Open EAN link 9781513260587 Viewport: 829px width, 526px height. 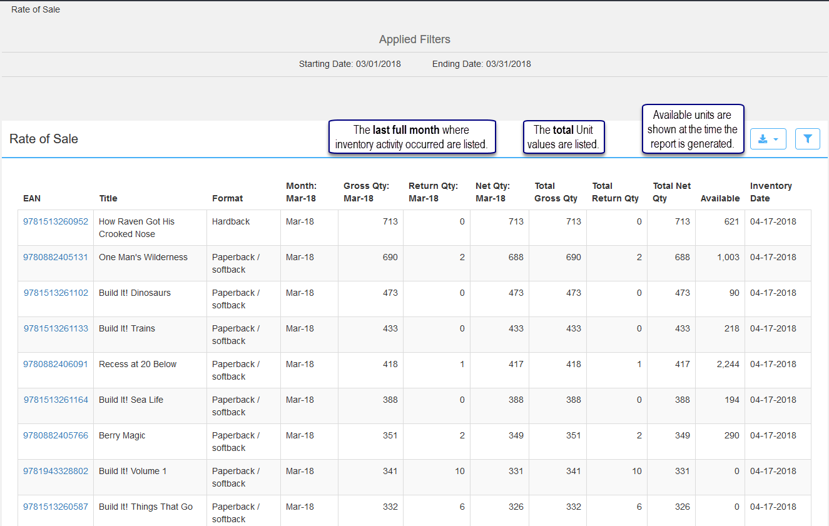point(56,507)
